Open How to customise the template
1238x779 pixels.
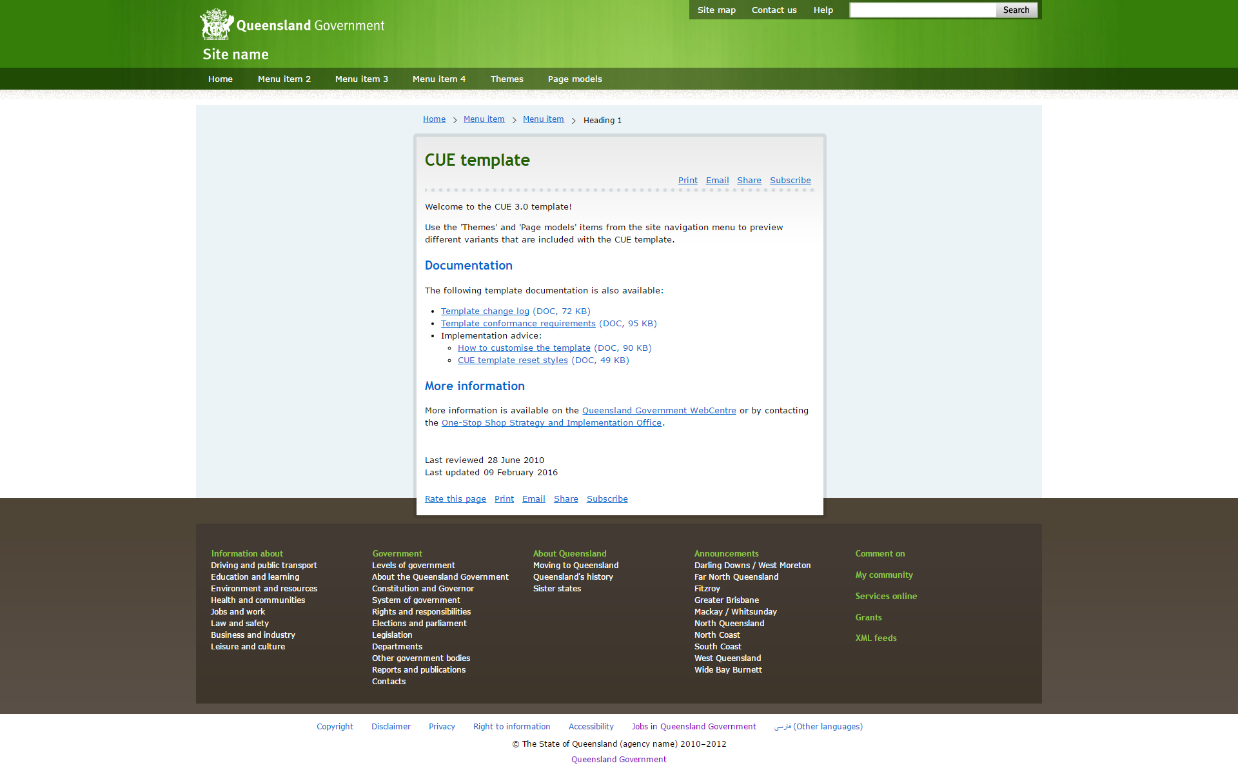coord(524,348)
